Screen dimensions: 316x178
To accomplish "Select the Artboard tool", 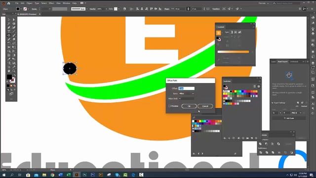I will (x=9, y=67).
